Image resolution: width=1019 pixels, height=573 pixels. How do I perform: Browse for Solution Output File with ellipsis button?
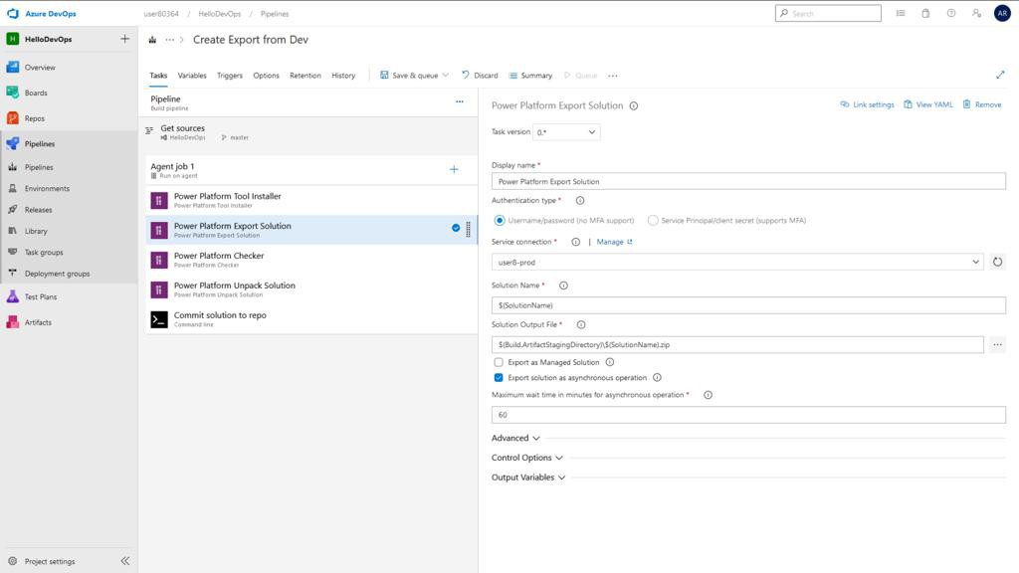point(997,344)
